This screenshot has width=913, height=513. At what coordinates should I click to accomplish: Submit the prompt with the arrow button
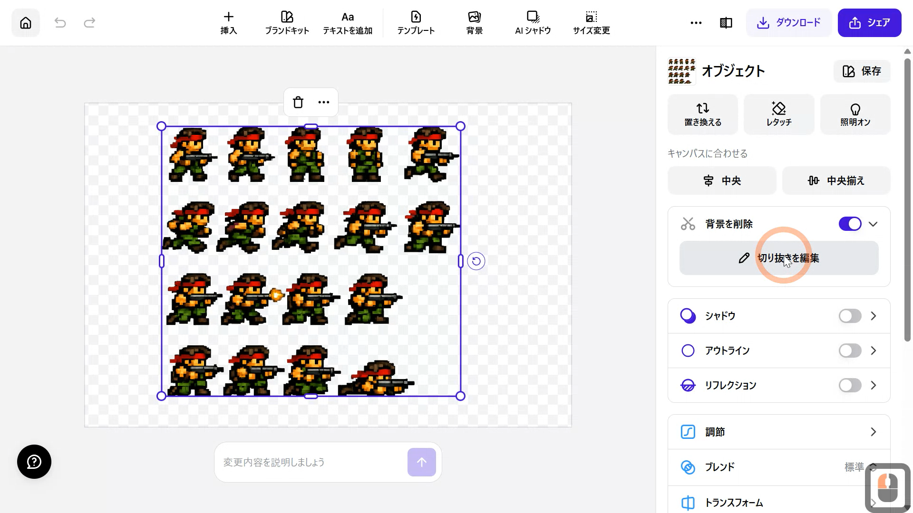tap(422, 462)
